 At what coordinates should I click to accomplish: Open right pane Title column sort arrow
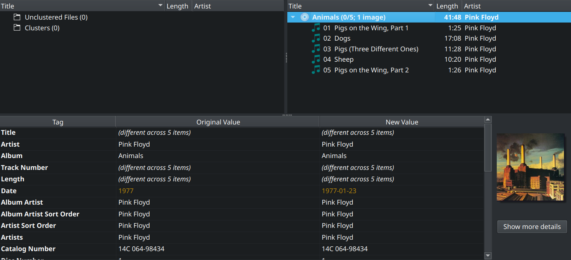pyautogui.click(x=430, y=6)
